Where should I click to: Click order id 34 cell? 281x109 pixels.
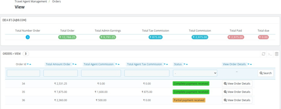click(x=24, y=84)
